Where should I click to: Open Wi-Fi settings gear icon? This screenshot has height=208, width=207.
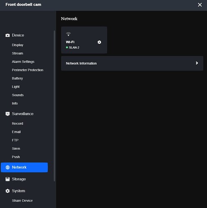pyautogui.click(x=99, y=42)
